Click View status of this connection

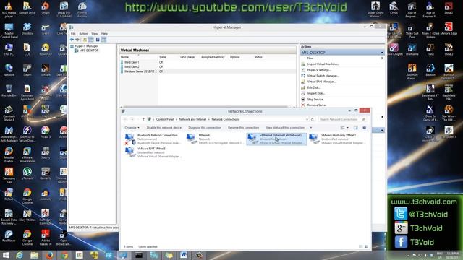pyautogui.click(x=285, y=128)
